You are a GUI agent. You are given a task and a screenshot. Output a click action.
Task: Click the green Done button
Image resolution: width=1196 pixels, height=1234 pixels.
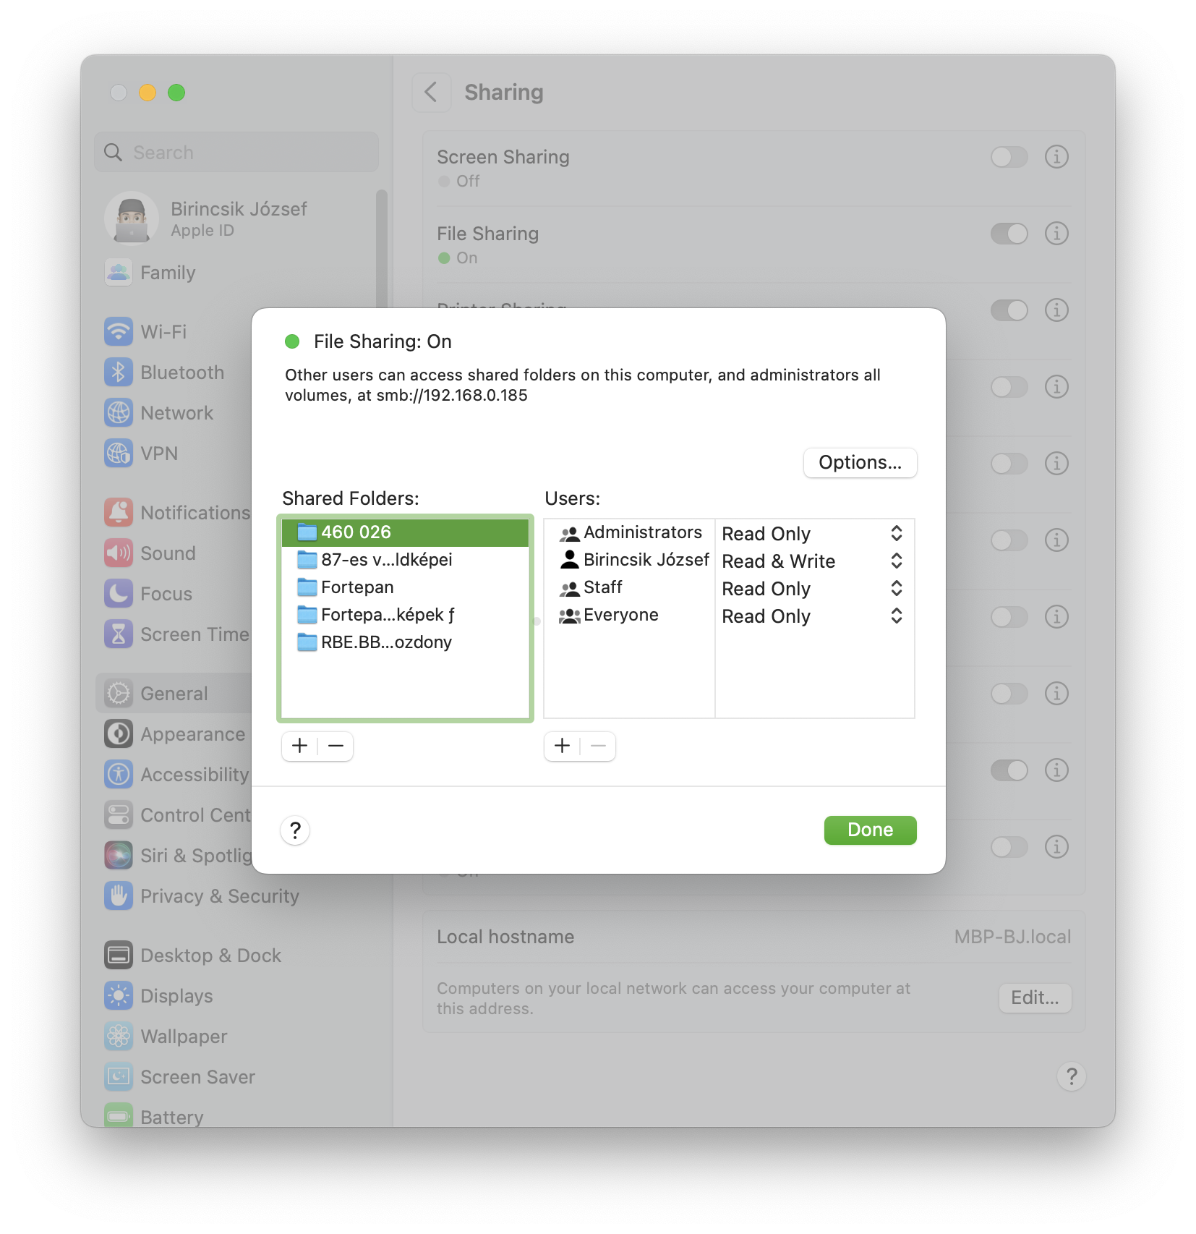point(870,830)
